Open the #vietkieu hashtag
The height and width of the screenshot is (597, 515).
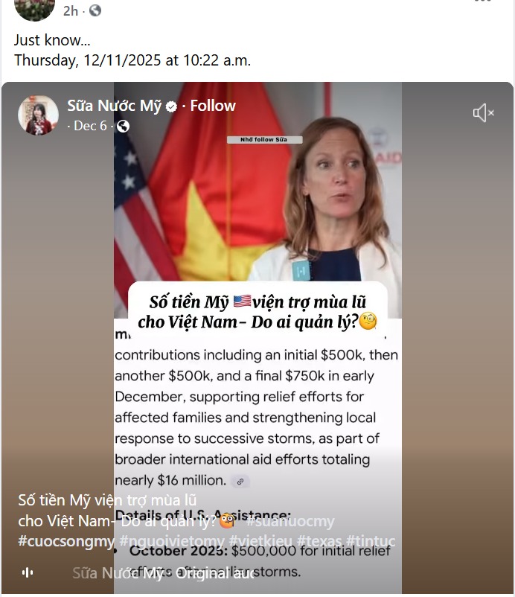(260, 541)
